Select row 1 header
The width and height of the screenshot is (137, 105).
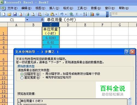point(4,31)
